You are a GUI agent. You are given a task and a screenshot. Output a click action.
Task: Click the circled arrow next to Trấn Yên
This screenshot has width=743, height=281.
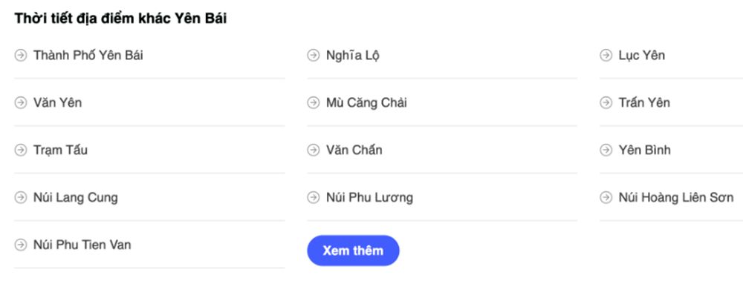(x=606, y=102)
